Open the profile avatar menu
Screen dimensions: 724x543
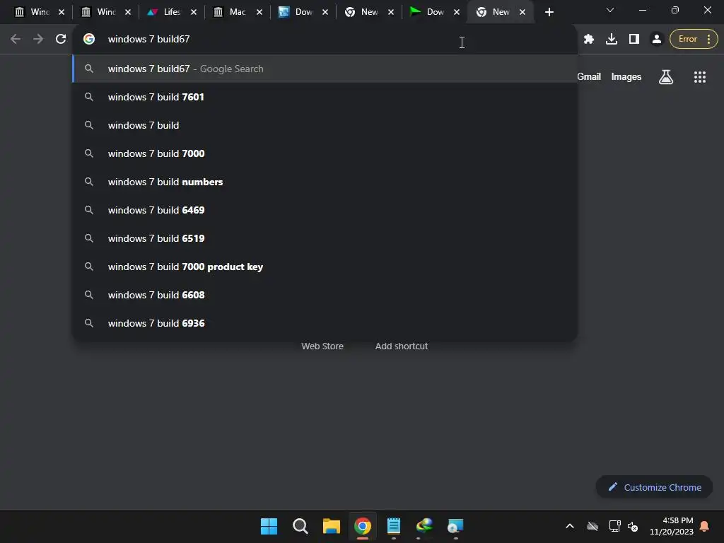coord(657,40)
